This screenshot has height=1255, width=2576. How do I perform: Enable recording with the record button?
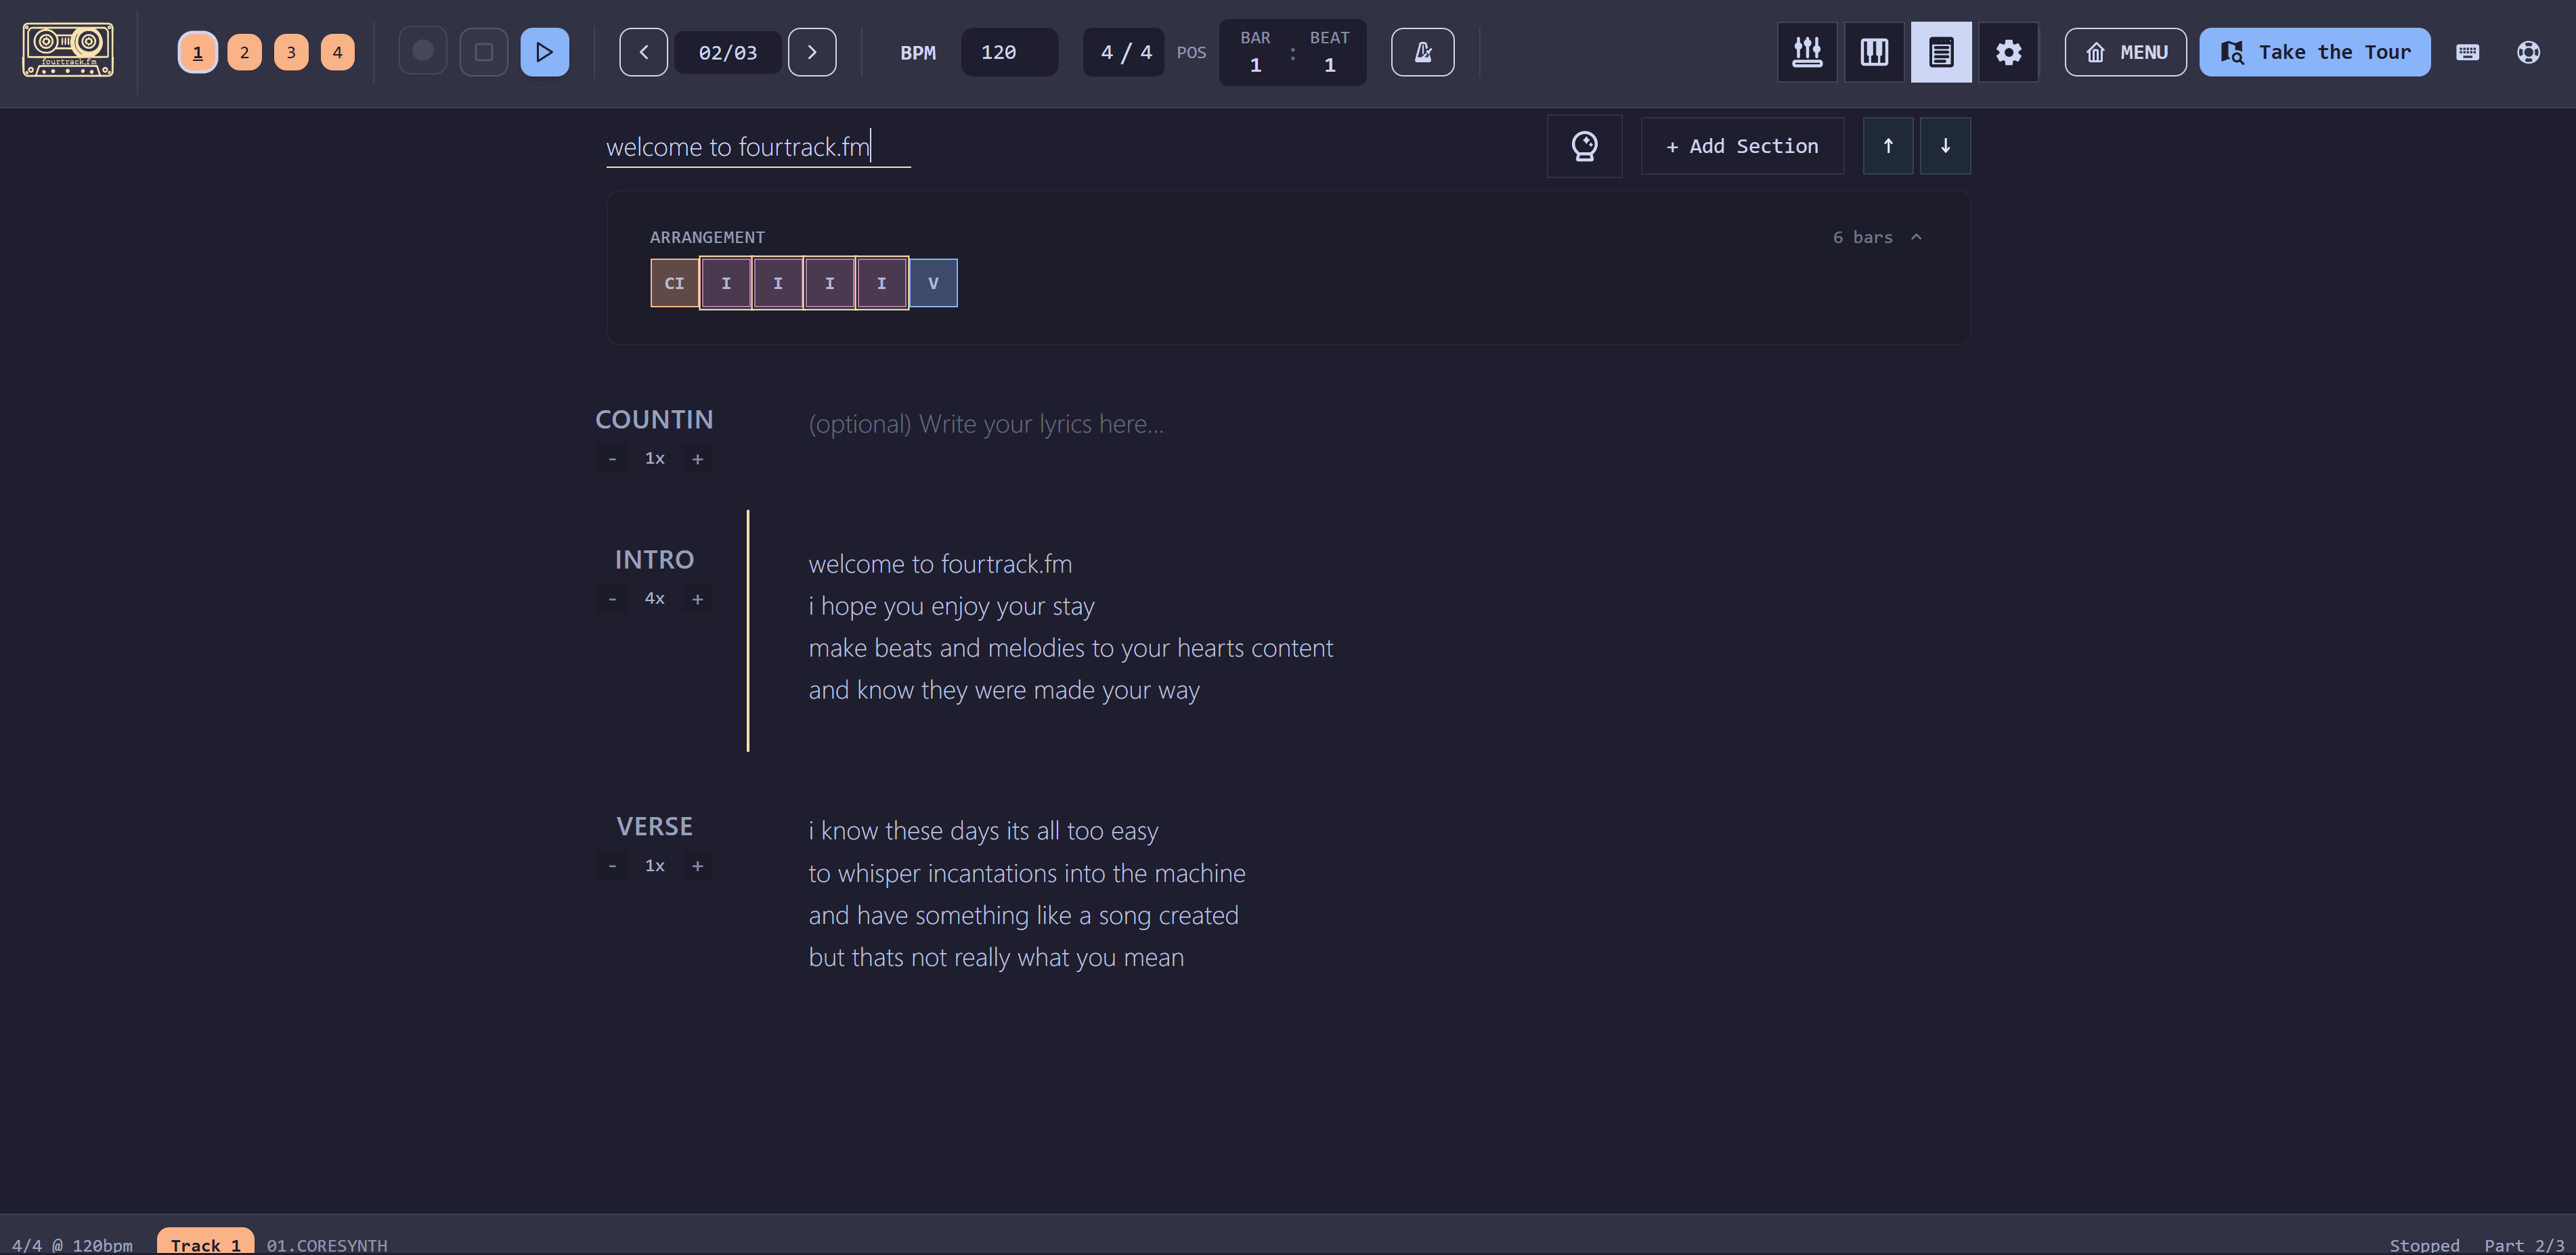click(422, 51)
